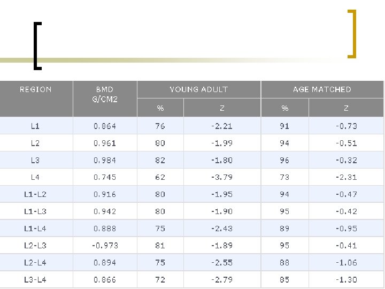Image resolution: width=385 pixels, height=289 pixels.
Task: Click the L3-L4 region row label
Action: (35, 279)
